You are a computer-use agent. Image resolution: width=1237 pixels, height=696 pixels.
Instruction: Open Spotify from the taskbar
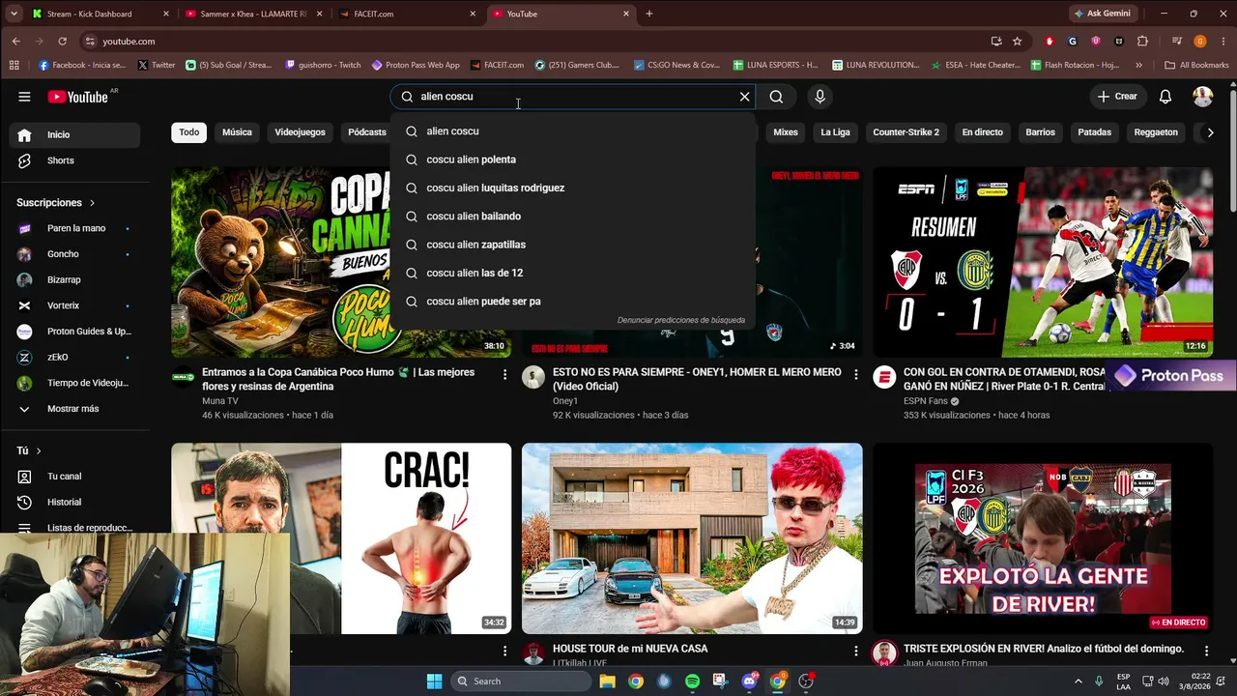tap(692, 681)
